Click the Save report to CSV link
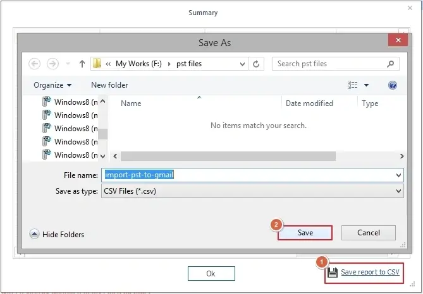 (370, 272)
